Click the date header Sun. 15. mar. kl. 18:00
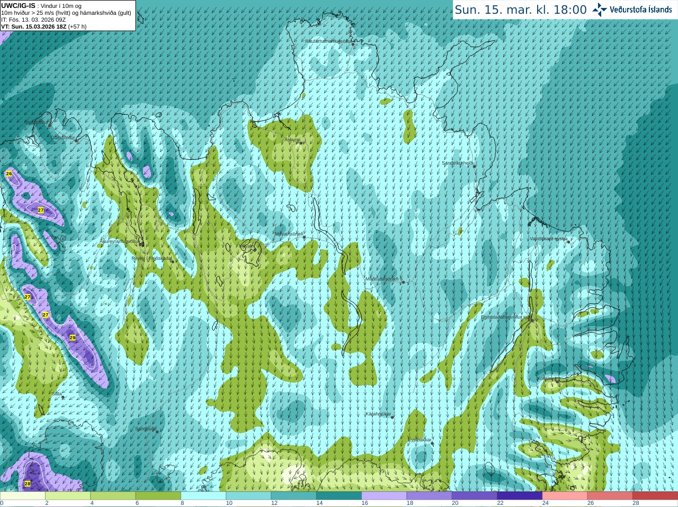Viewport: 678px width, 507px height. click(x=521, y=10)
